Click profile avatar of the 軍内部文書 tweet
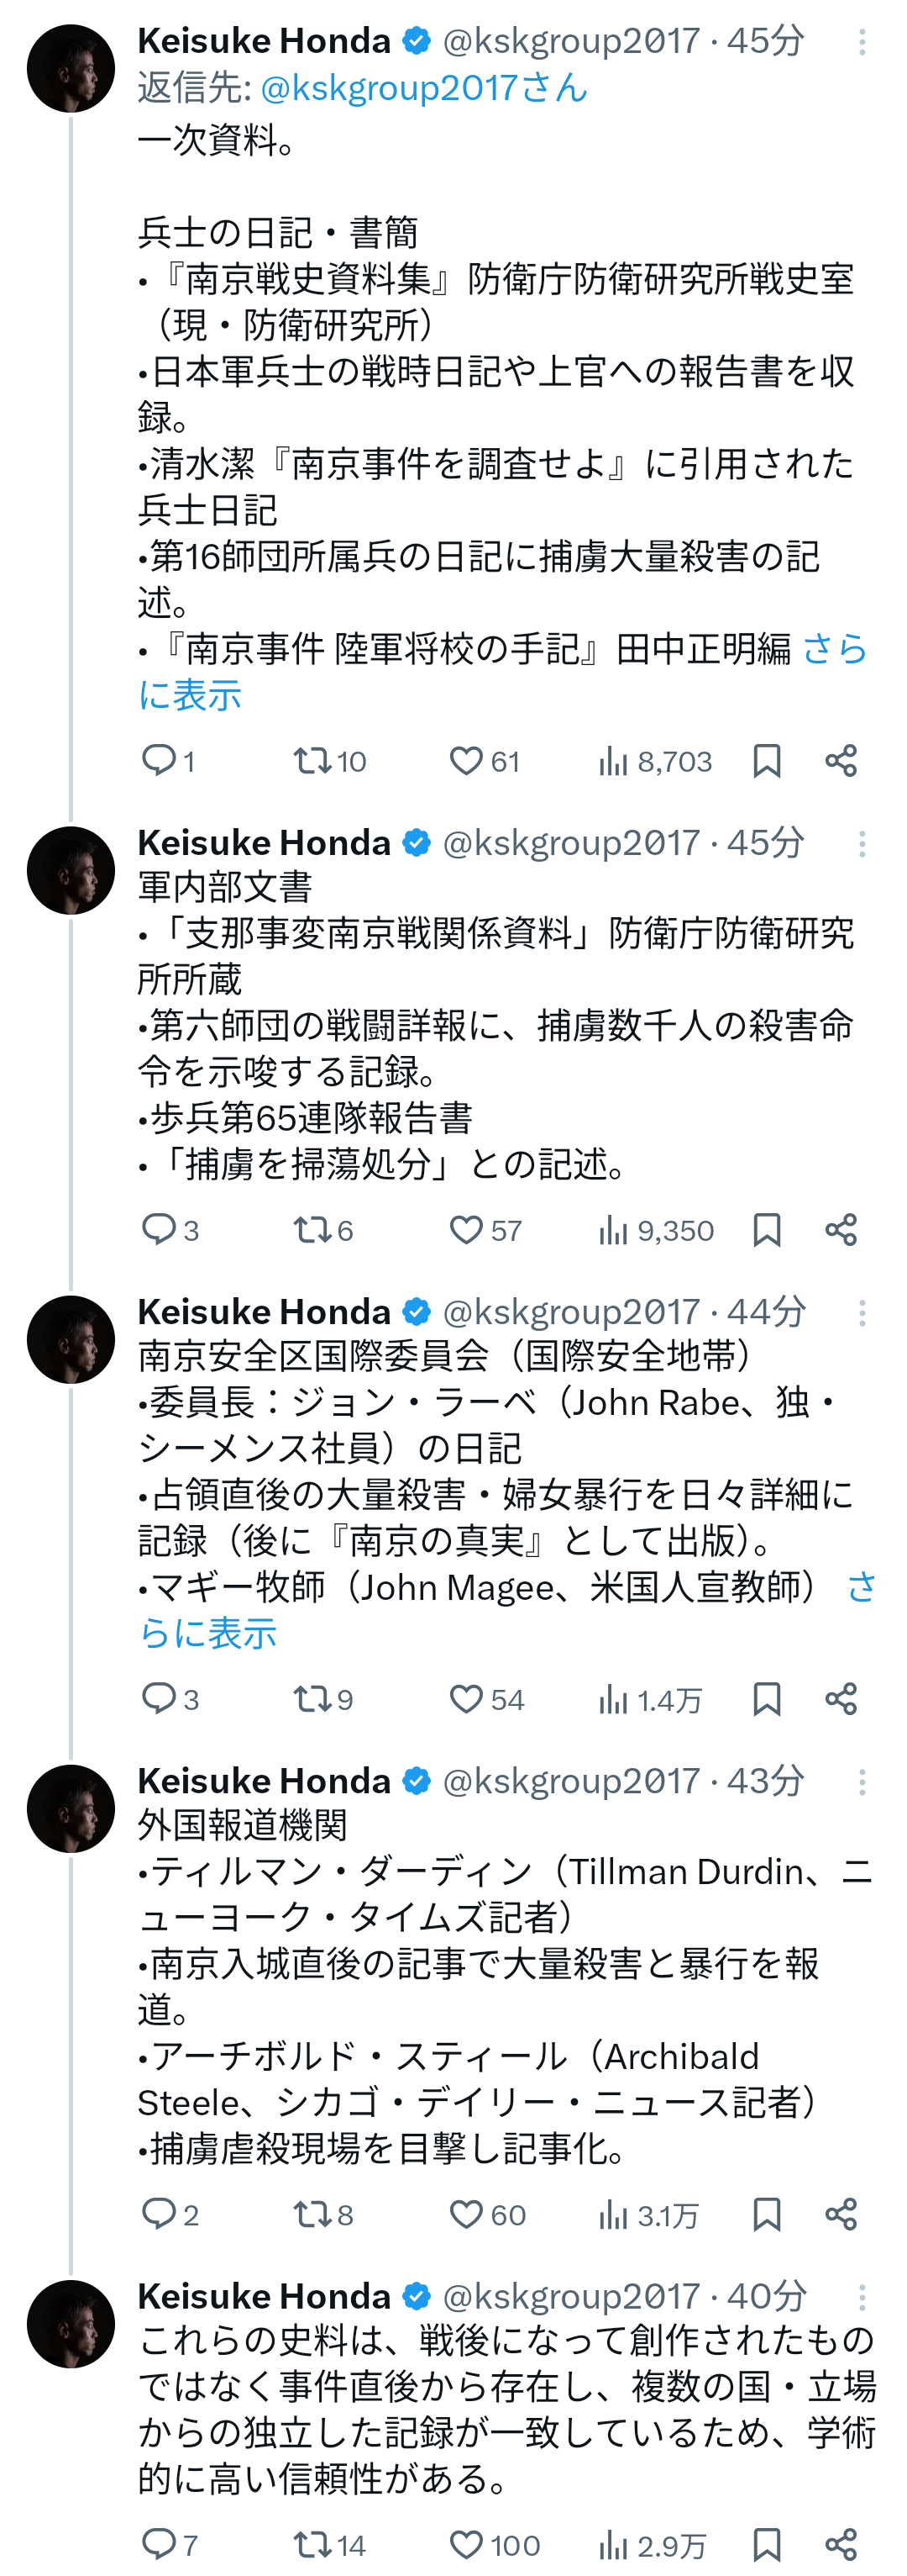Screen dimensions: 907x2576 pos(71,870)
